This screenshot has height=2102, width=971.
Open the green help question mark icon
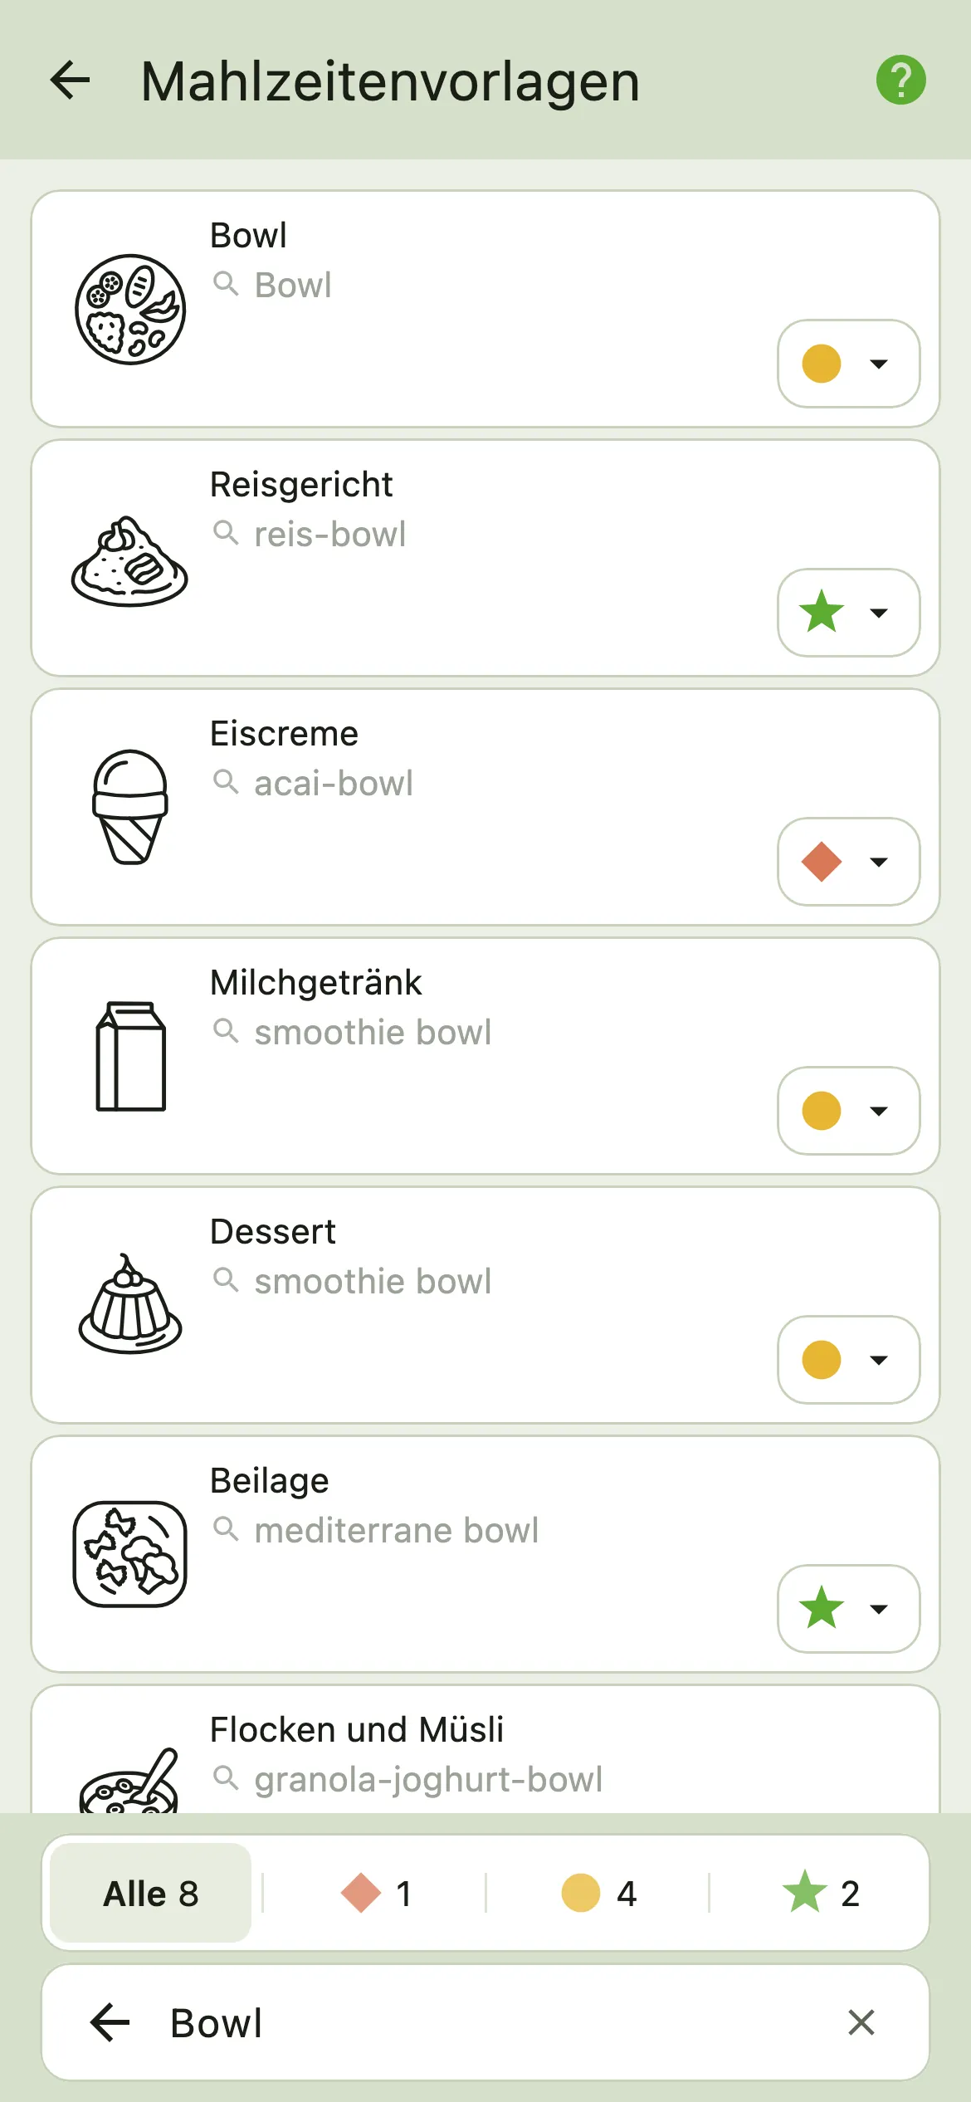pos(900,80)
